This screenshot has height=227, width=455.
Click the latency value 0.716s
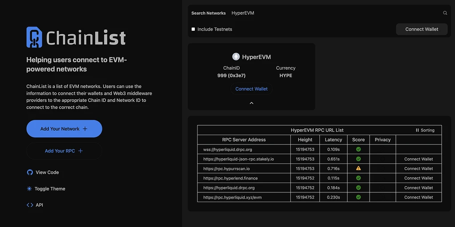coord(334,168)
